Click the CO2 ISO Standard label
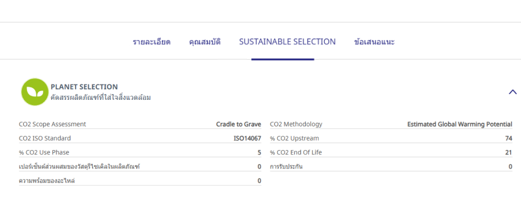521x208 pixels. 45,138
